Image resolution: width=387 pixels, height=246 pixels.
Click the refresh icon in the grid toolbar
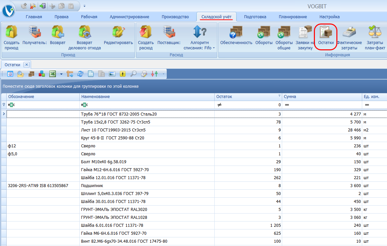pos(80,74)
